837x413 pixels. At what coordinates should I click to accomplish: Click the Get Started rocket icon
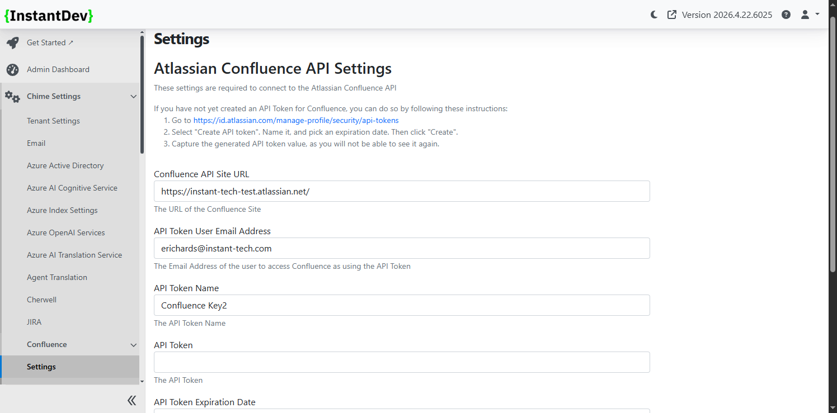pos(12,42)
